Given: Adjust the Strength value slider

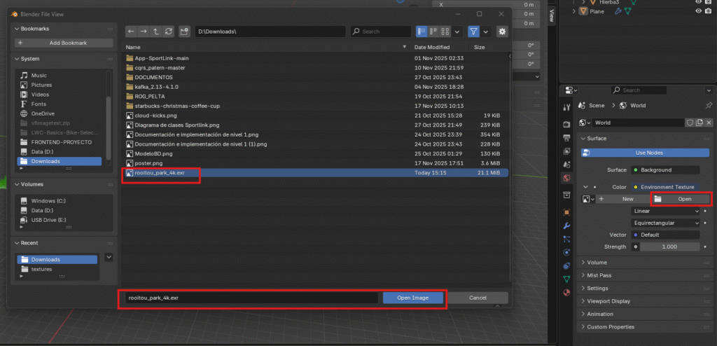Looking at the screenshot, I should (x=669, y=247).
